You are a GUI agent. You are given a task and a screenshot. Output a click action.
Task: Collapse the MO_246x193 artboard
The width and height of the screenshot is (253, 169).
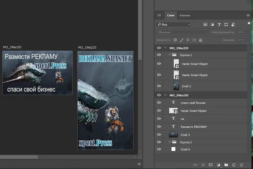165,95
